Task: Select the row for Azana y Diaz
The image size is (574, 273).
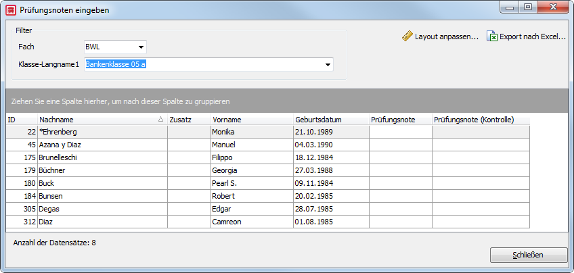Action: (267, 145)
